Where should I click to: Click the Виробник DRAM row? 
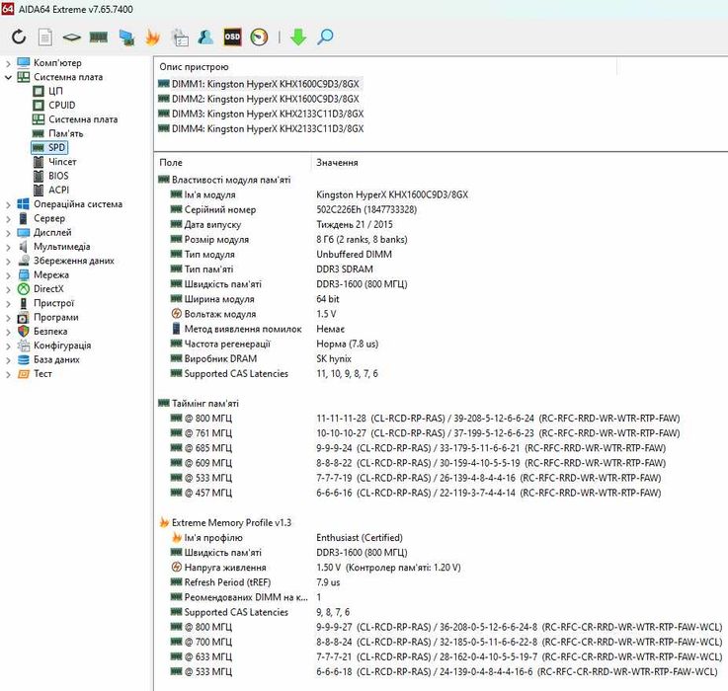tap(261, 358)
